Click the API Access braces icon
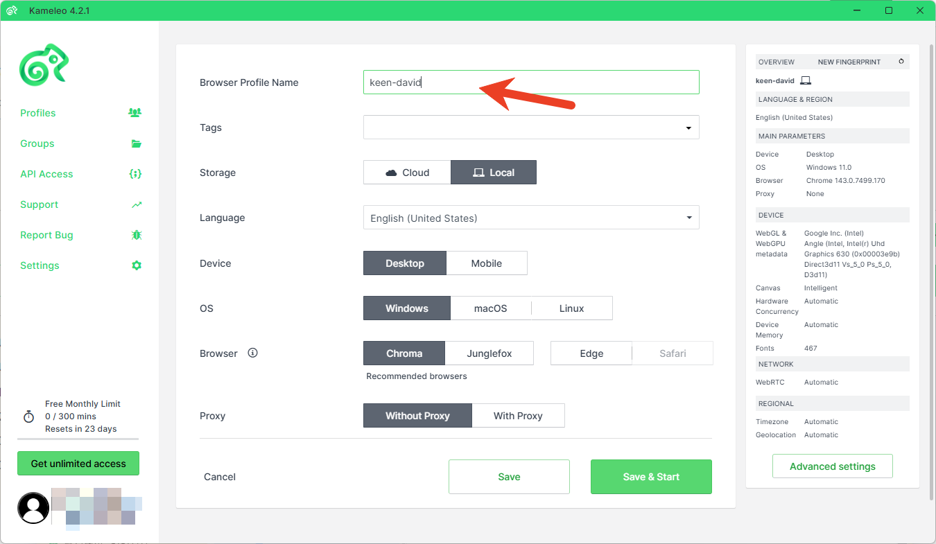936x544 pixels. 135,174
